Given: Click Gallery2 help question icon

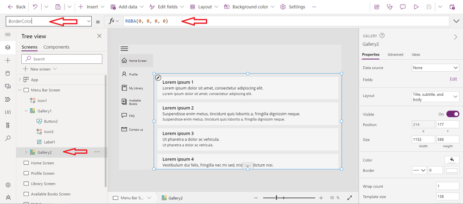Looking at the screenshot, I should 382,36.
